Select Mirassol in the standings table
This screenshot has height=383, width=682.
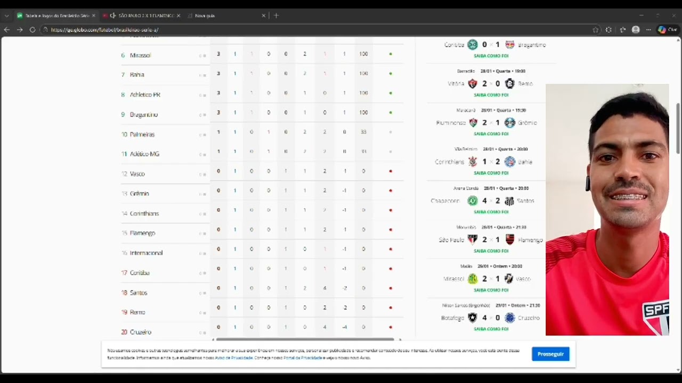tap(140, 55)
